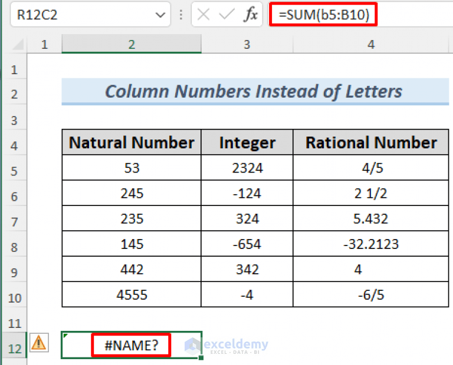The width and height of the screenshot is (453, 365).
Task: Click the Select All corner triangle
Action: click(x=18, y=45)
